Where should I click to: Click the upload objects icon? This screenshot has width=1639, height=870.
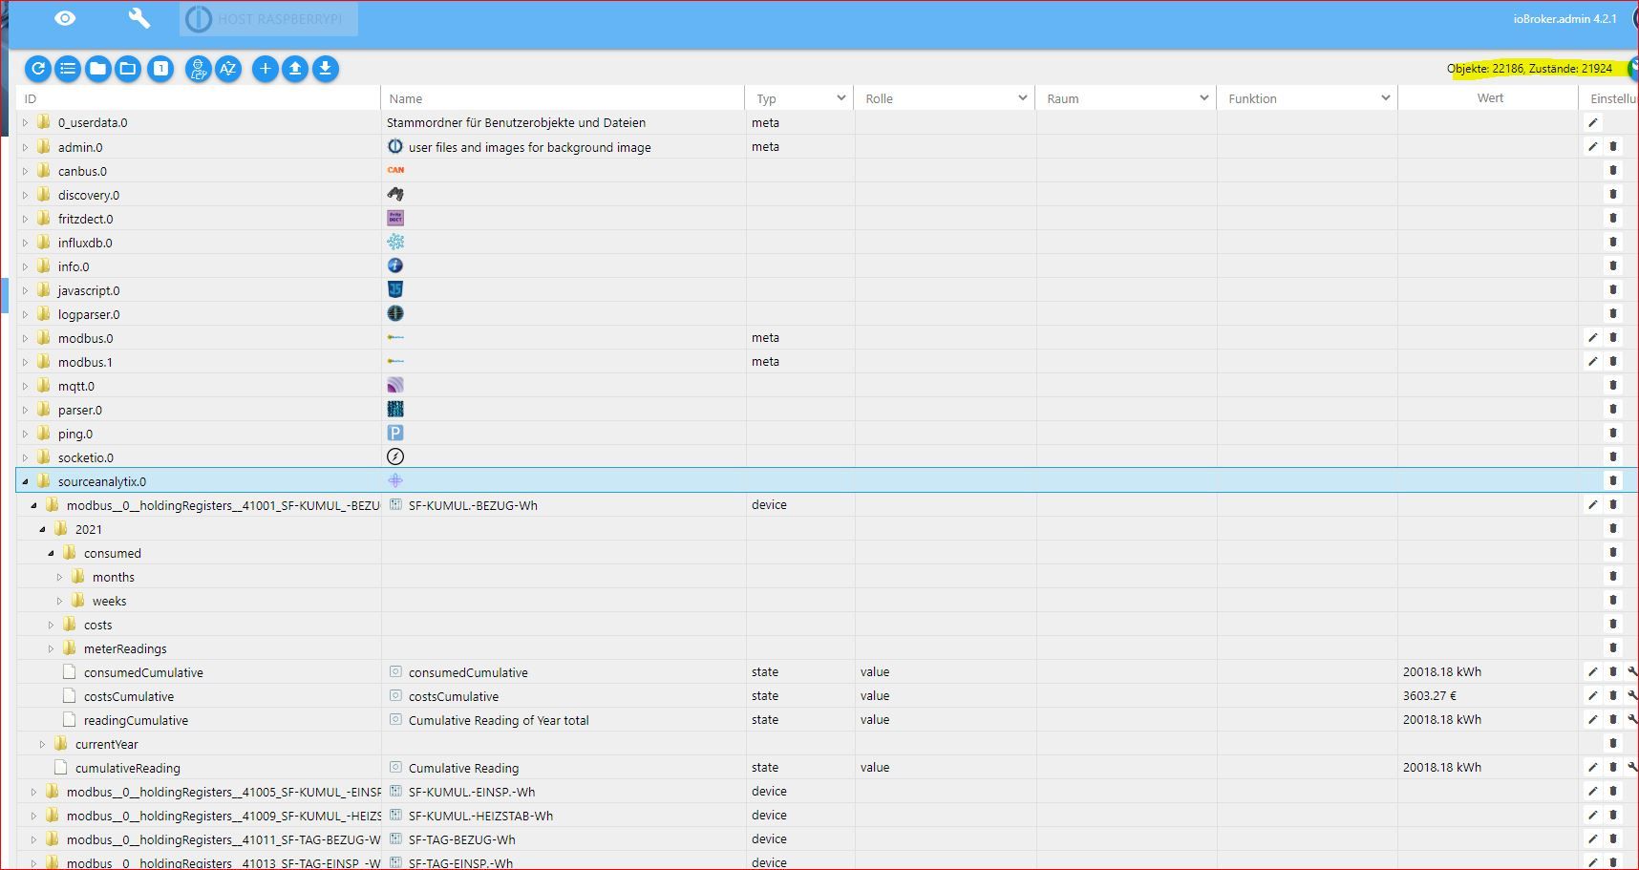295,68
